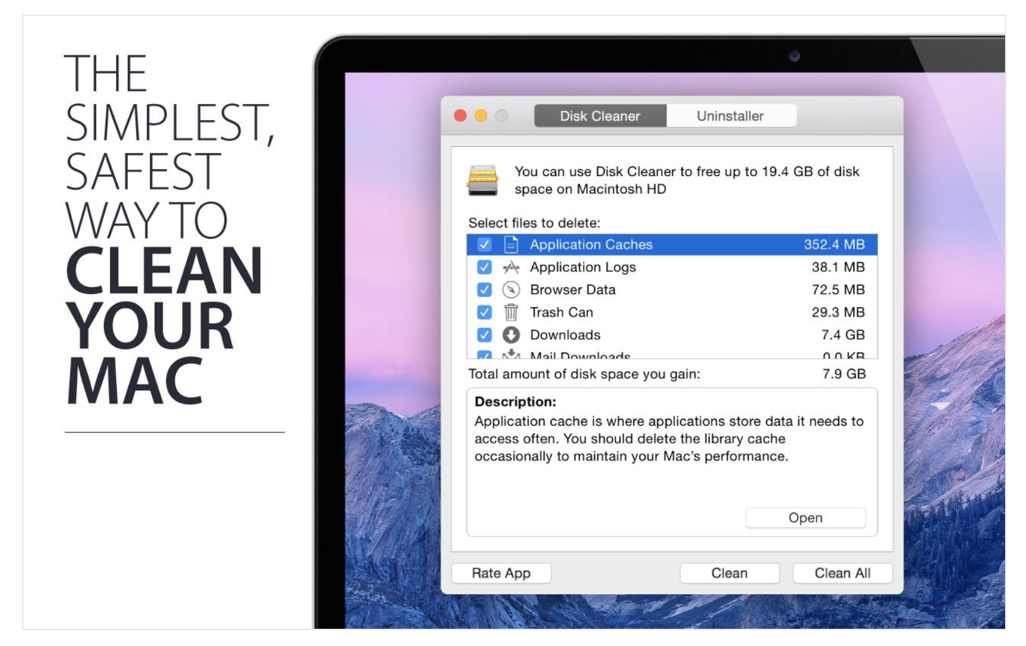
Task: Click the Application Caches document icon
Action: (x=511, y=245)
